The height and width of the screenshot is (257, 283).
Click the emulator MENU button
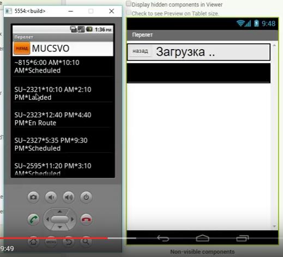(51, 242)
